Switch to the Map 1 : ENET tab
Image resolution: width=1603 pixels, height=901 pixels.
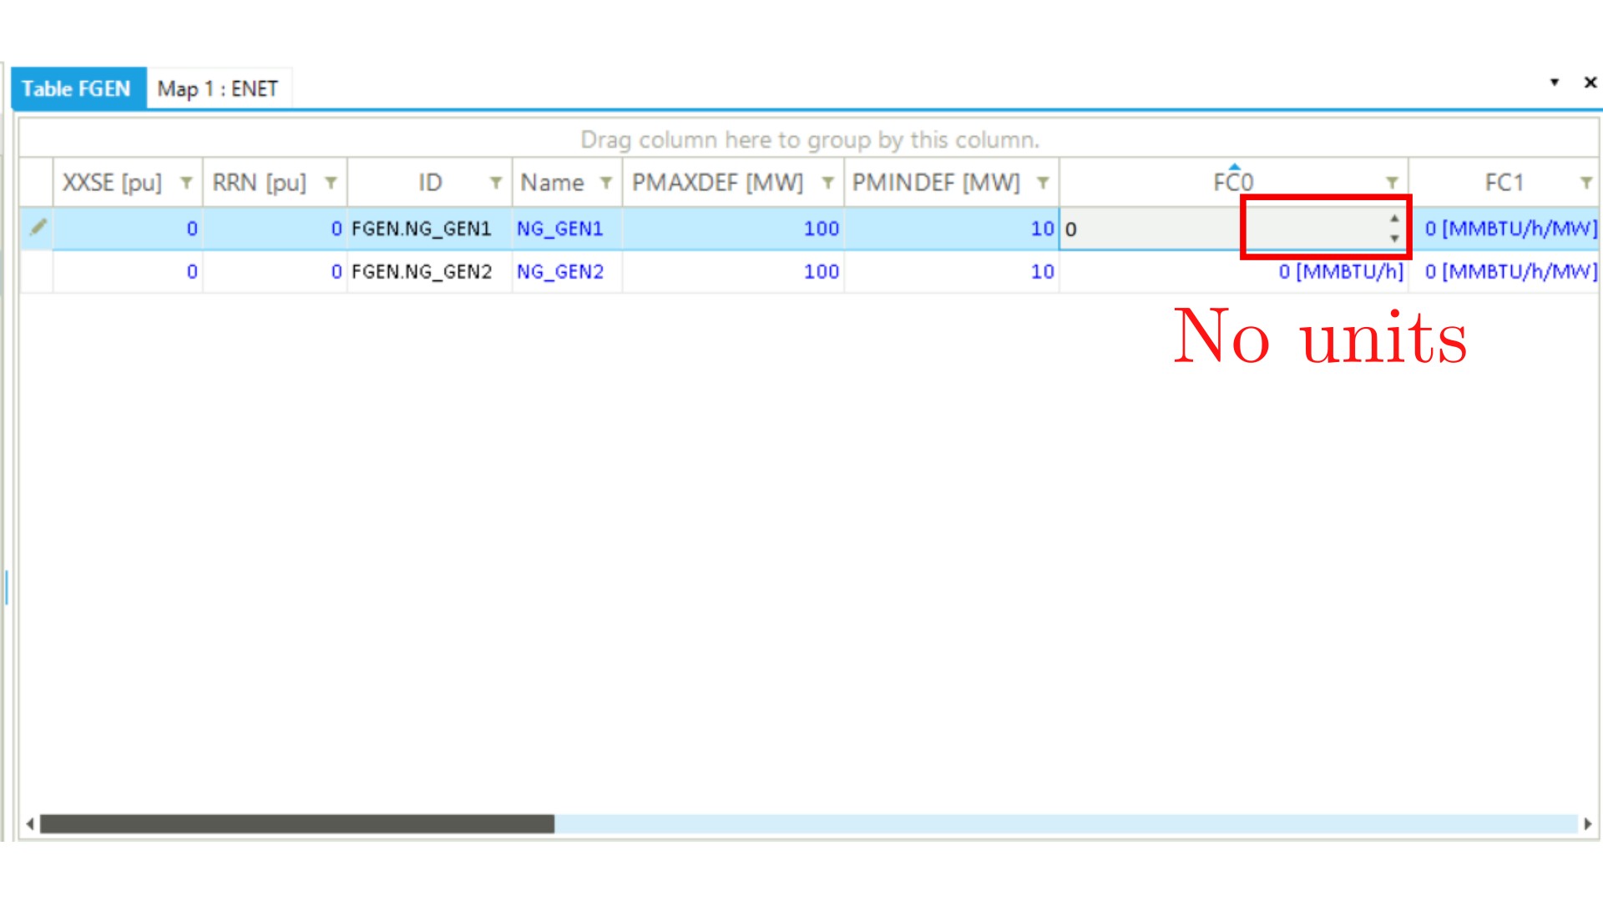click(x=218, y=88)
